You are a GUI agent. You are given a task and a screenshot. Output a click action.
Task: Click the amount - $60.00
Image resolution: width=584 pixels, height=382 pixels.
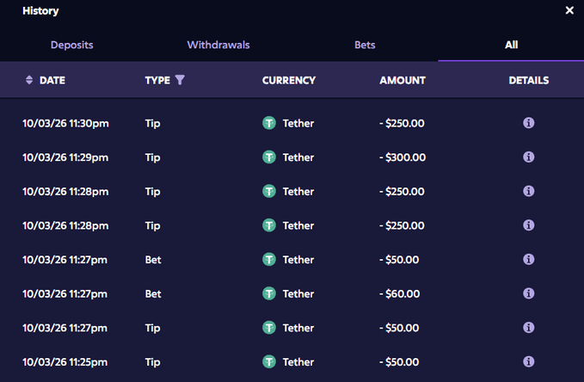click(399, 293)
